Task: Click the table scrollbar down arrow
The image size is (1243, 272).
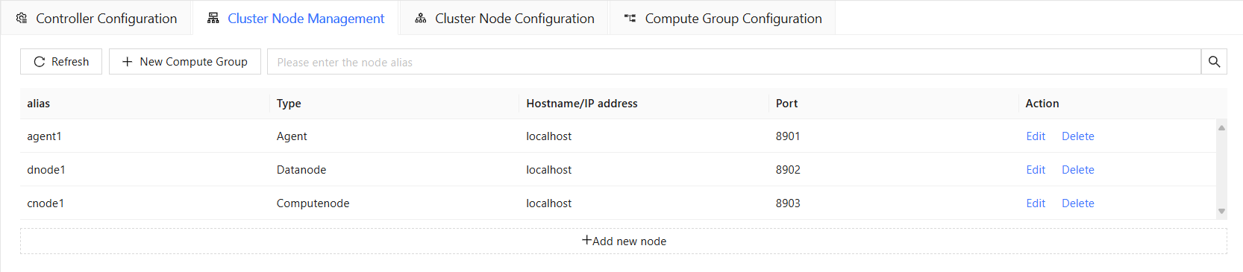Action: (1221, 211)
